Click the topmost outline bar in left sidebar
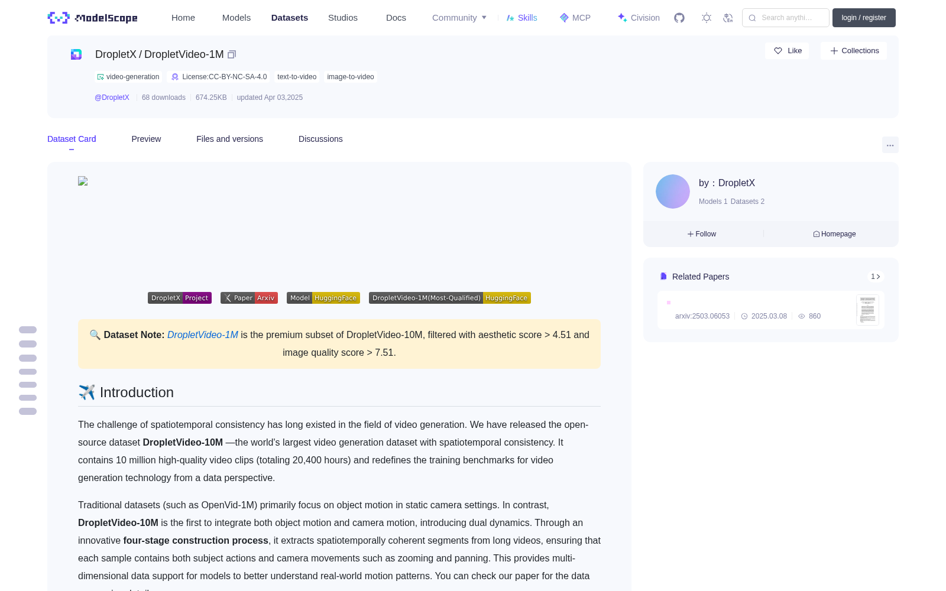946x591 pixels. tap(28, 330)
